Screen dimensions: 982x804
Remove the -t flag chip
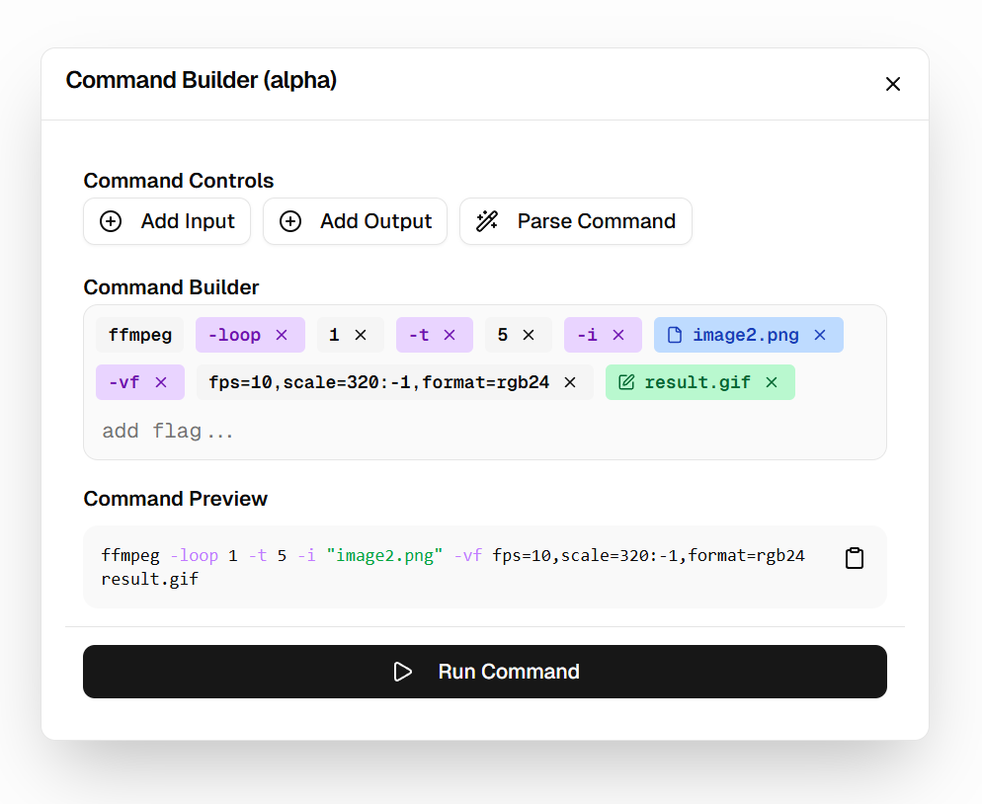click(450, 336)
